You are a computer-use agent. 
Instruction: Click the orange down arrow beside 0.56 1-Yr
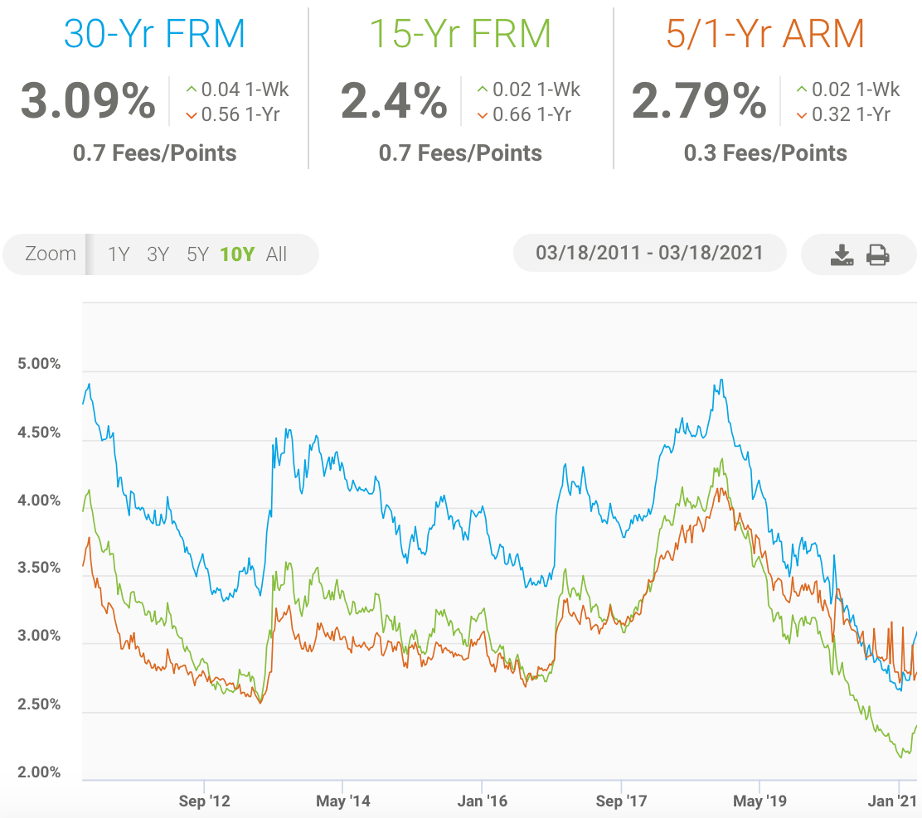(192, 115)
